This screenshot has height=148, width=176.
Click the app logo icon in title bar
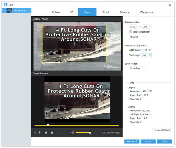click(6, 5)
